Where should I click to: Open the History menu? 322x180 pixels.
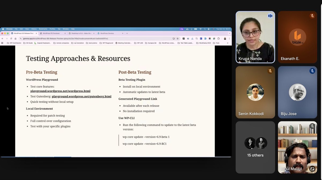[x=34, y=29]
